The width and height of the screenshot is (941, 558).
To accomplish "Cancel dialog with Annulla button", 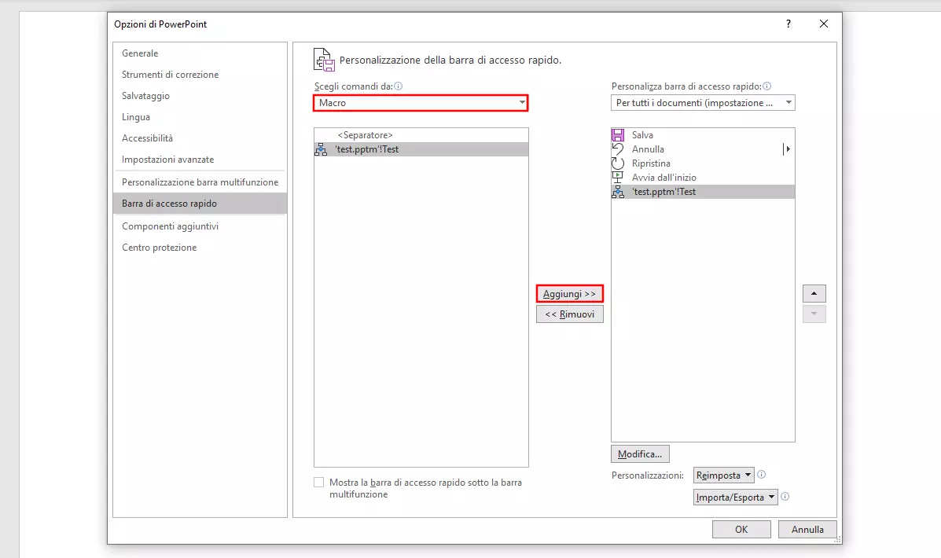I will coord(807,529).
